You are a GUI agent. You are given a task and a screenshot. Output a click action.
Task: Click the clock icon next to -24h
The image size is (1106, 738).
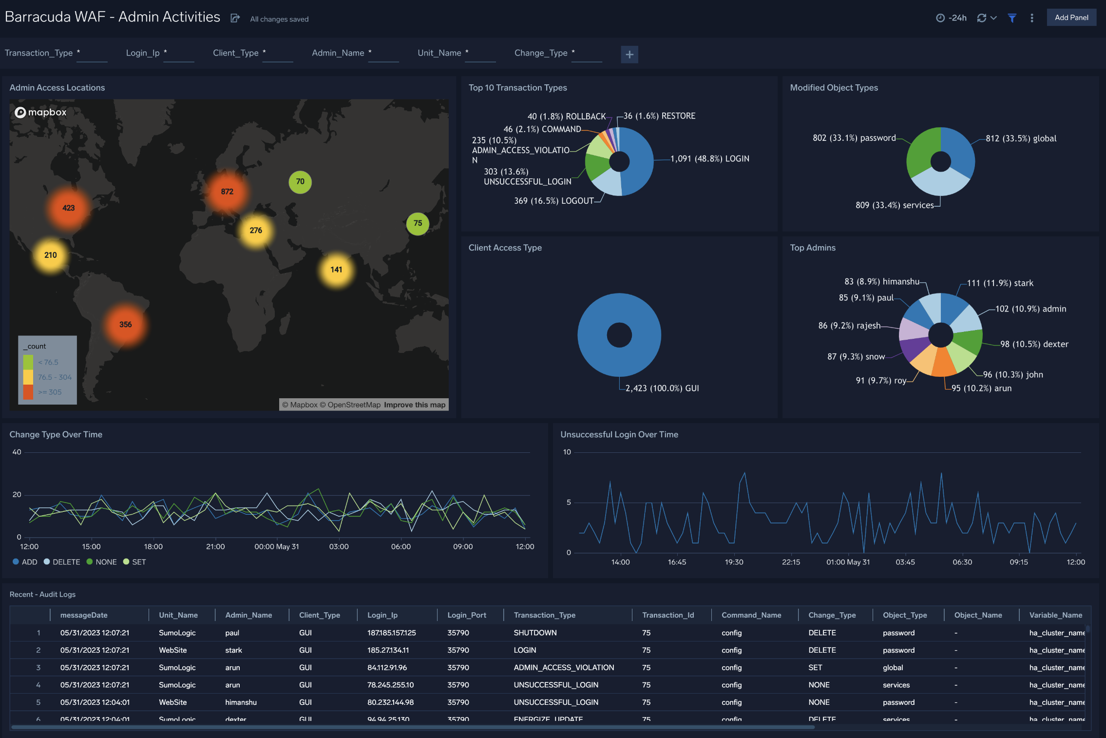point(939,17)
